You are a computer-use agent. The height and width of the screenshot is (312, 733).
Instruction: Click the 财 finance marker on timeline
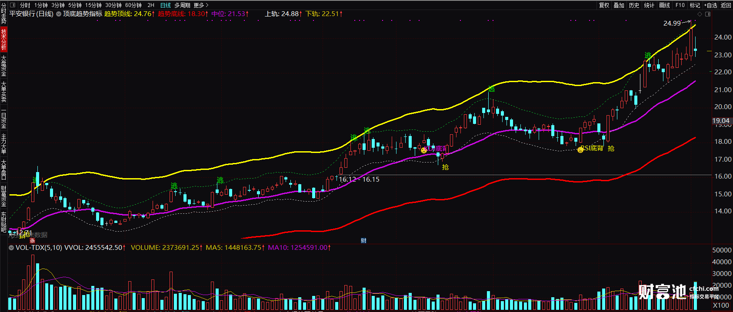(363, 241)
